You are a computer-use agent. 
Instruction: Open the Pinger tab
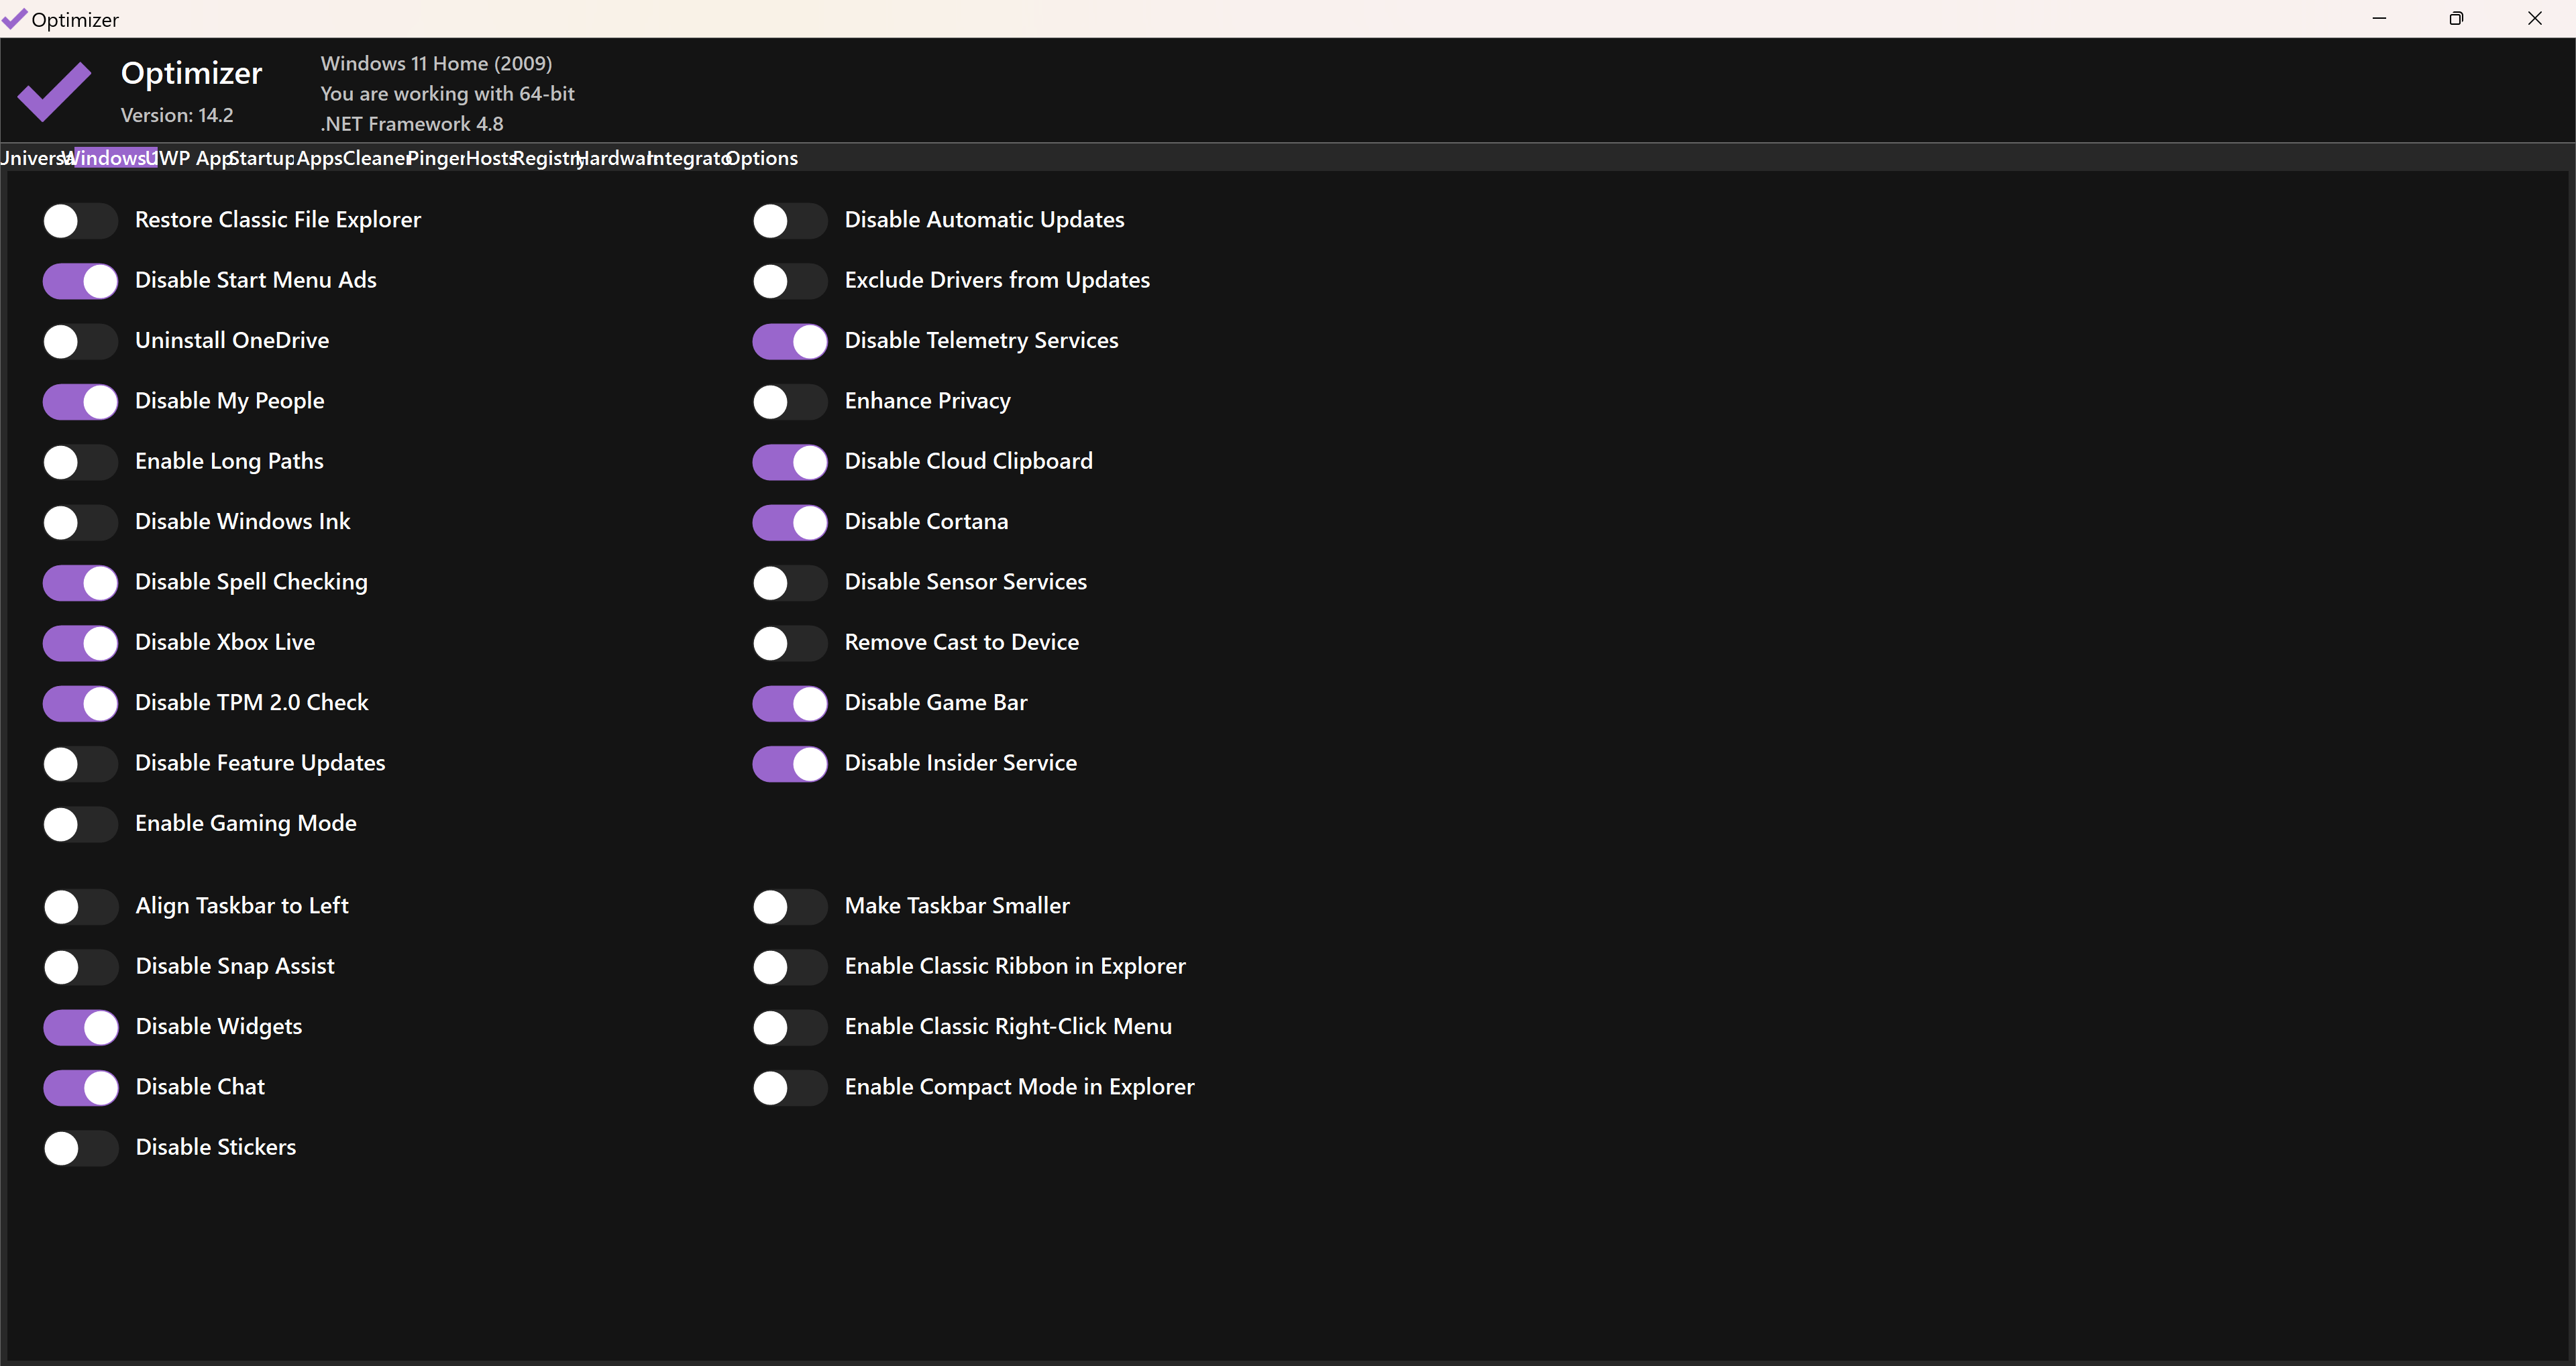[x=435, y=158]
